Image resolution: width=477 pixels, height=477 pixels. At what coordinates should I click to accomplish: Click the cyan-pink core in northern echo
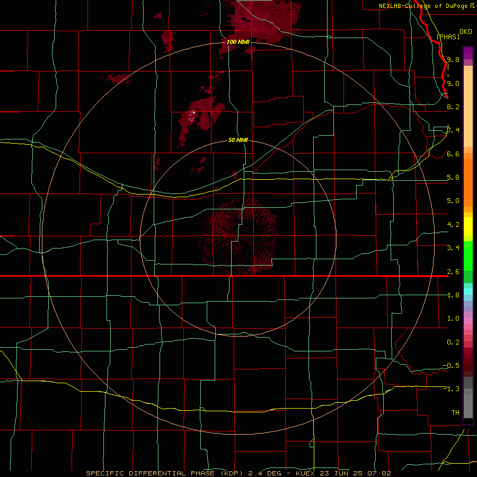click(x=193, y=116)
